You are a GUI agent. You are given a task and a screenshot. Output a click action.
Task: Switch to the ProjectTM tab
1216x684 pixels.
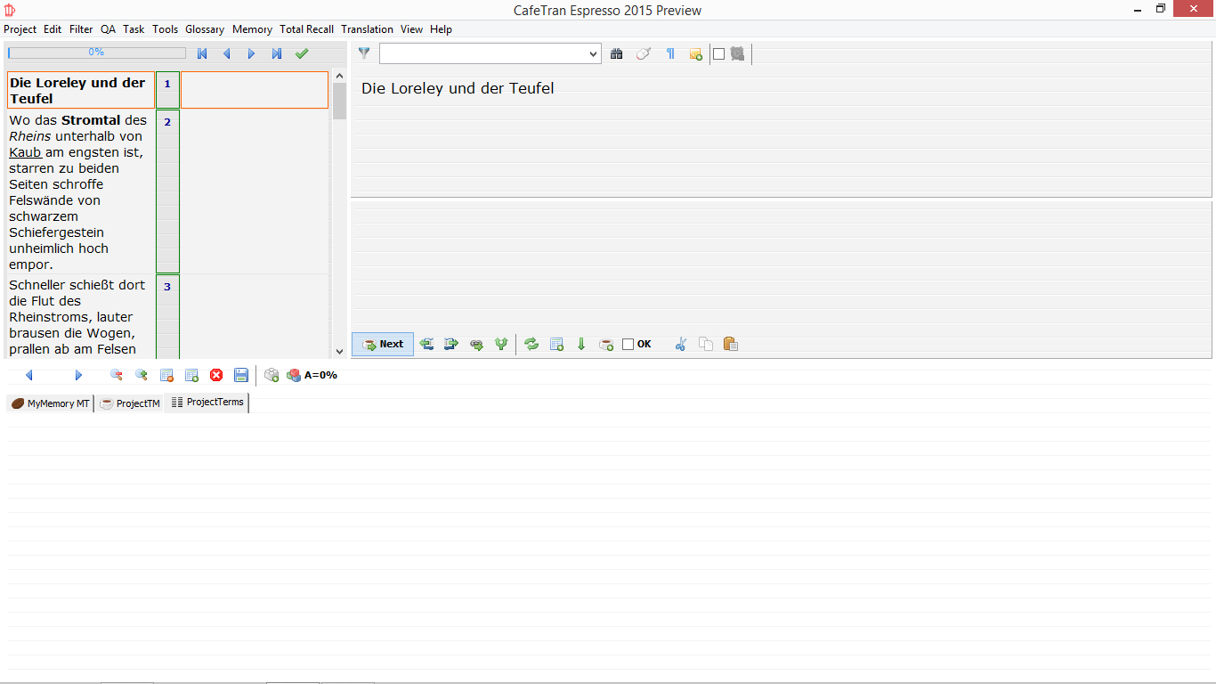pyautogui.click(x=130, y=403)
